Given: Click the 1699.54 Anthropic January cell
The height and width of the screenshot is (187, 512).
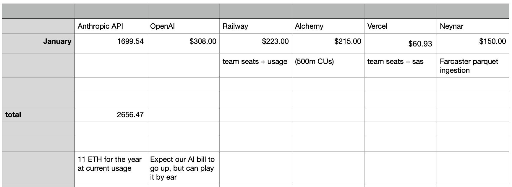Looking at the screenshot, I should pyautogui.click(x=111, y=43).
